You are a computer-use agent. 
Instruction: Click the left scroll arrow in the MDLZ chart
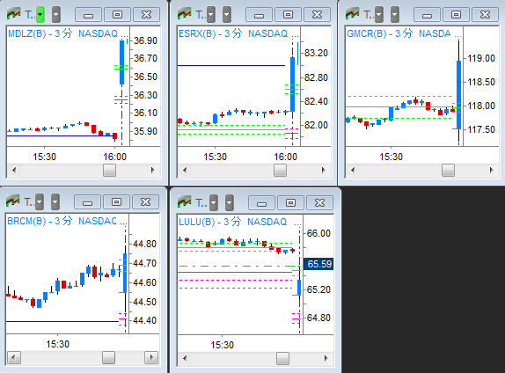click(14, 170)
